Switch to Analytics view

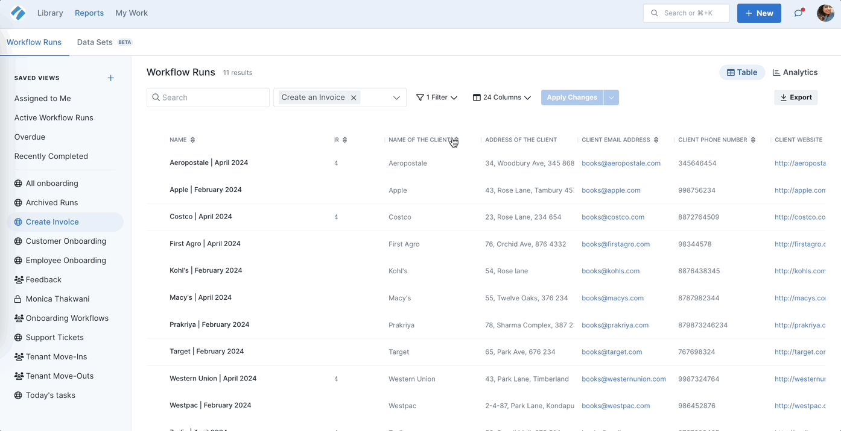(795, 72)
